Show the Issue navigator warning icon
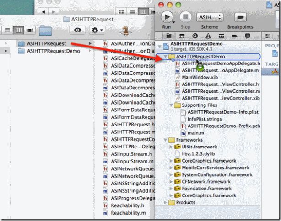 pos(208,36)
